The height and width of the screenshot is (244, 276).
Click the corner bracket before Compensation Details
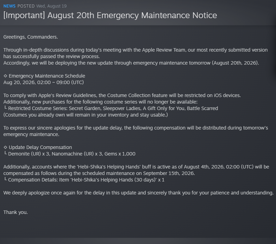pyautogui.click(x=5, y=179)
